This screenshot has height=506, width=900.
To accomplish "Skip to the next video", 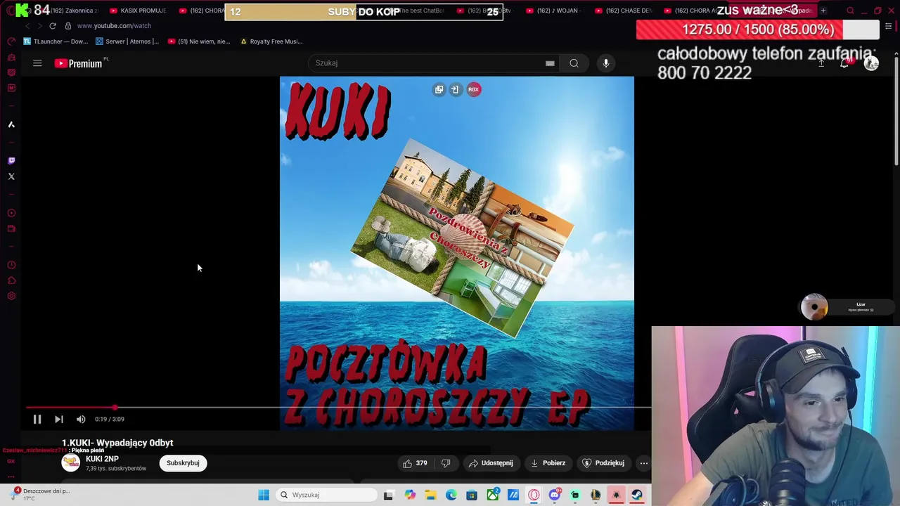I will [x=59, y=419].
